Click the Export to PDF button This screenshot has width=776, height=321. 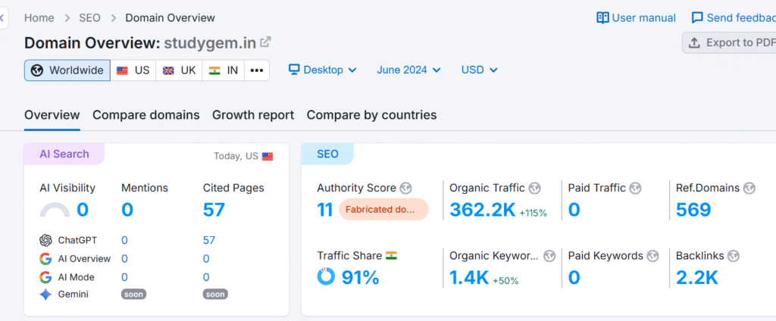[729, 43]
